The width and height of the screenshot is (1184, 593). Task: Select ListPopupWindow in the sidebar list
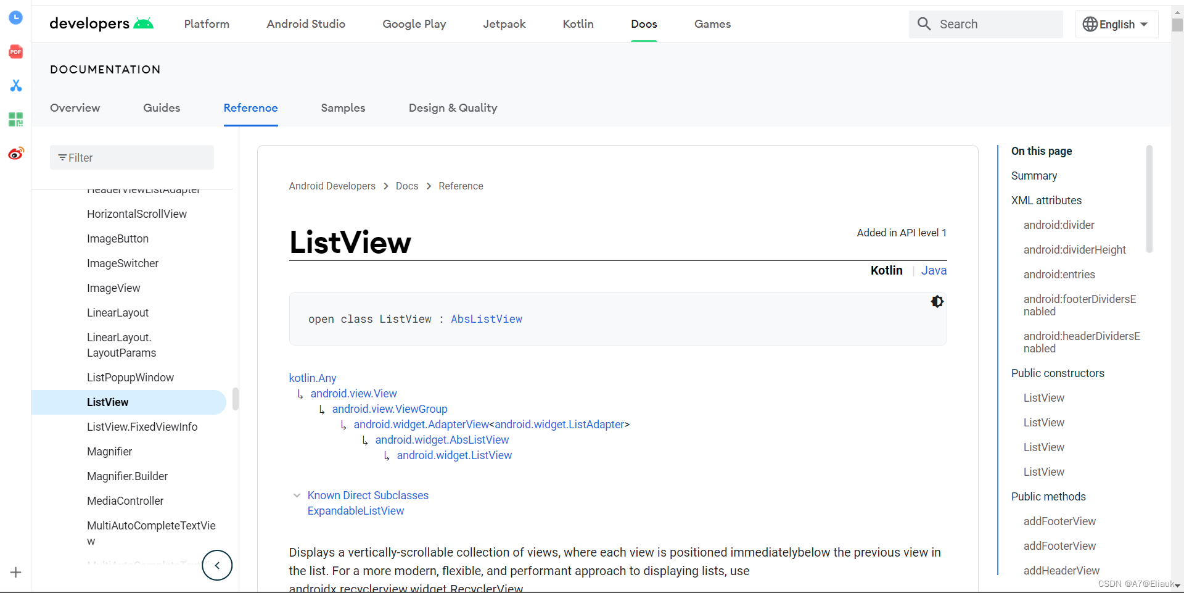coord(130,378)
